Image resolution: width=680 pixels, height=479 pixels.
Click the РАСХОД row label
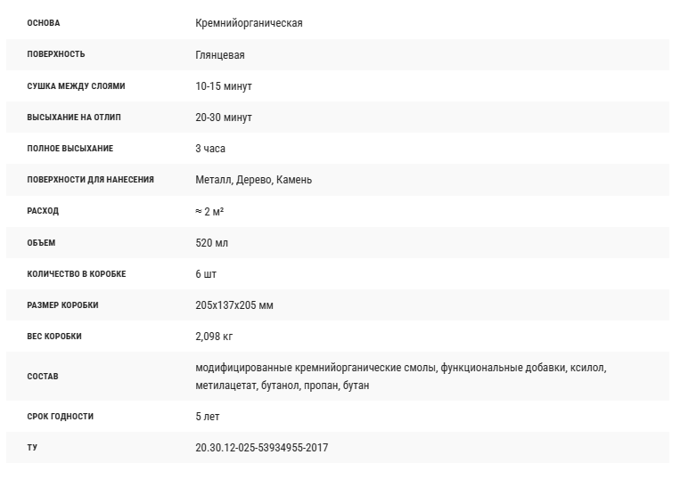click(x=43, y=211)
